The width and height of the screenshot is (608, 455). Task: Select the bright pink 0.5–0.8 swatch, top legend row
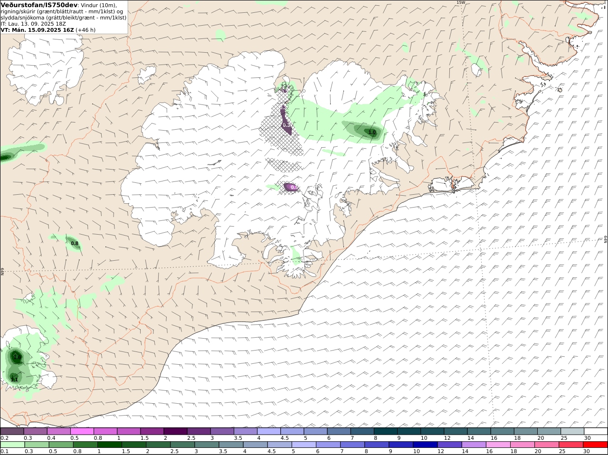tap(82, 431)
